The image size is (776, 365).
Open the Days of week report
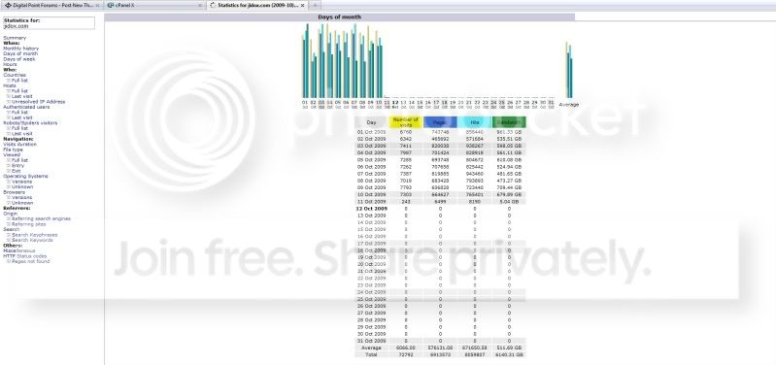[x=18, y=59]
